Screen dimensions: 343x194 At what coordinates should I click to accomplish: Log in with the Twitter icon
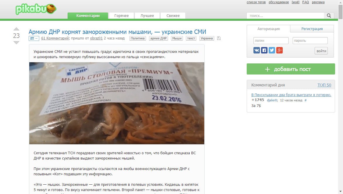(x=272, y=50)
